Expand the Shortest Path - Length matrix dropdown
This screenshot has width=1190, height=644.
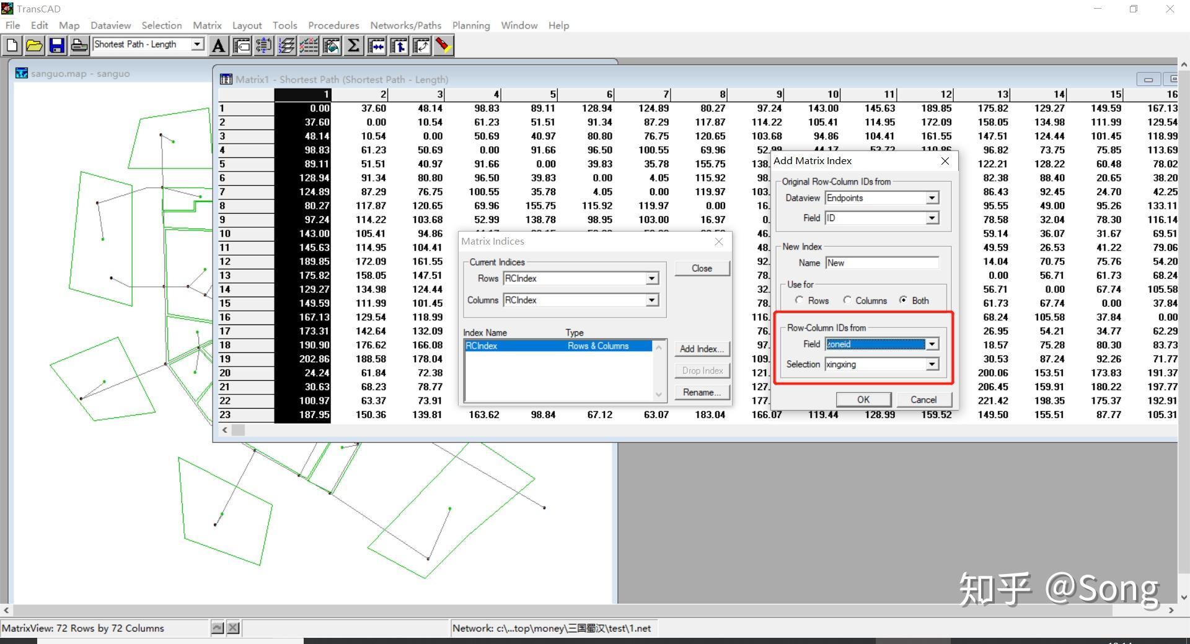click(x=197, y=45)
